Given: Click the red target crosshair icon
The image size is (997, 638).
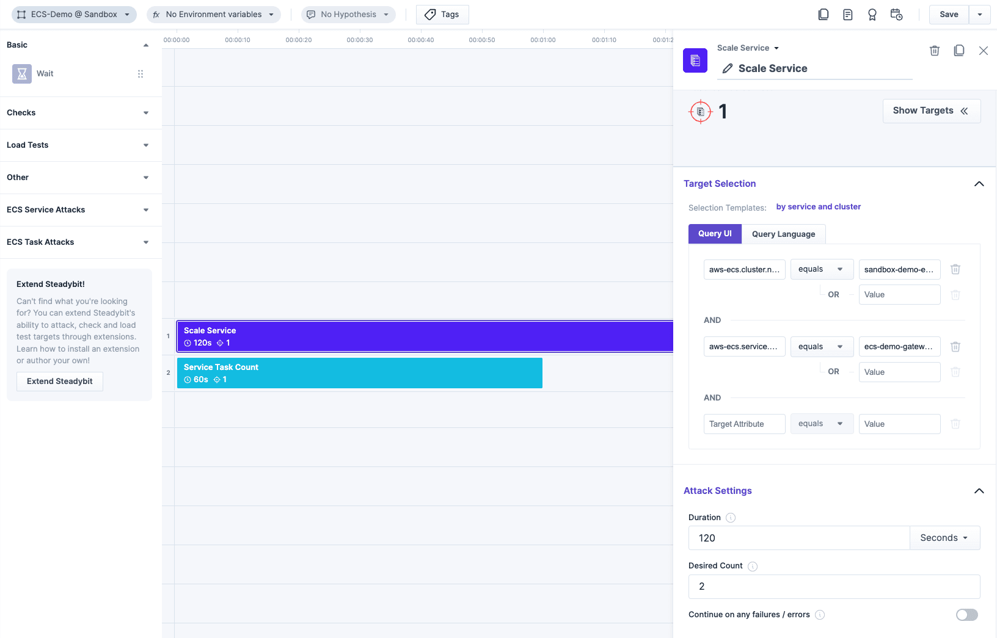Looking at the screenshot, I should 700,111.
